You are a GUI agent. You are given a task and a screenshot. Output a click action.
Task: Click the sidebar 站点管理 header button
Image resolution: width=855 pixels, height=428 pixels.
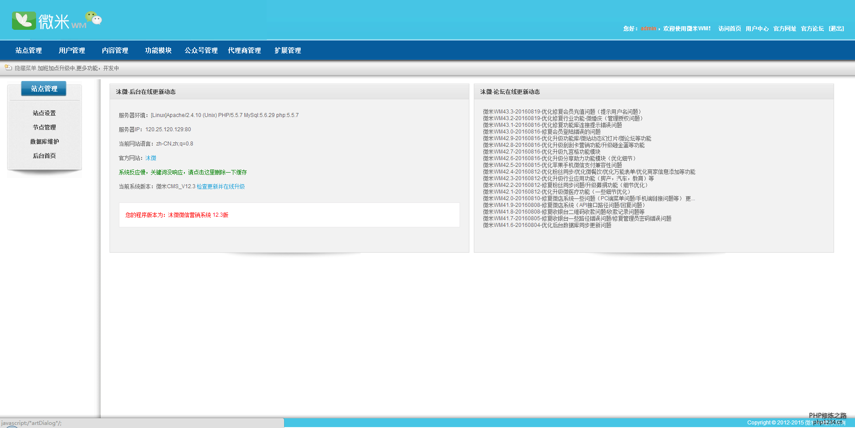pos(44,89)
